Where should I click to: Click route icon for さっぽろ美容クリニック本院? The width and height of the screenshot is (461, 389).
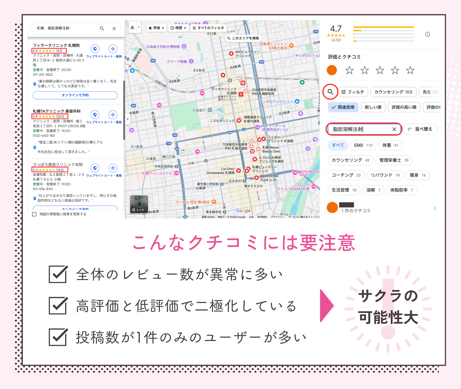point(113,168)
